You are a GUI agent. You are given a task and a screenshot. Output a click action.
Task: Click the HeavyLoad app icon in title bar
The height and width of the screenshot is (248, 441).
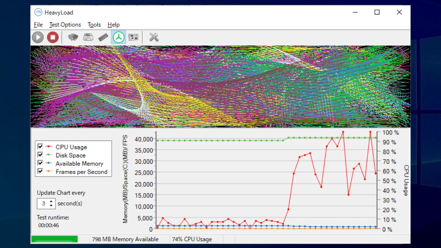(38, 12)
